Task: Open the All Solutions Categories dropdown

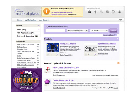Action: coord(77,31)
